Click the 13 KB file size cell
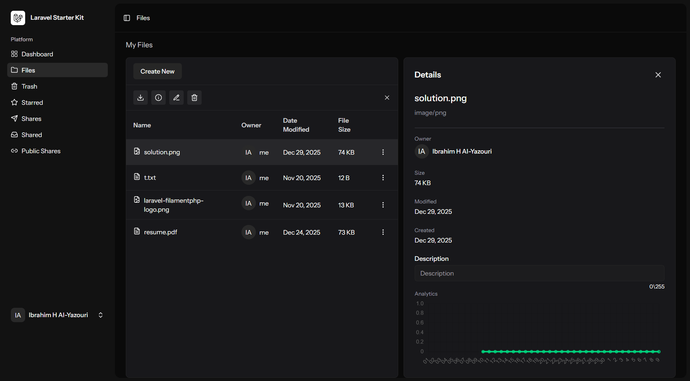The width and height of the screenshot is (690, 381). [346, 205]
